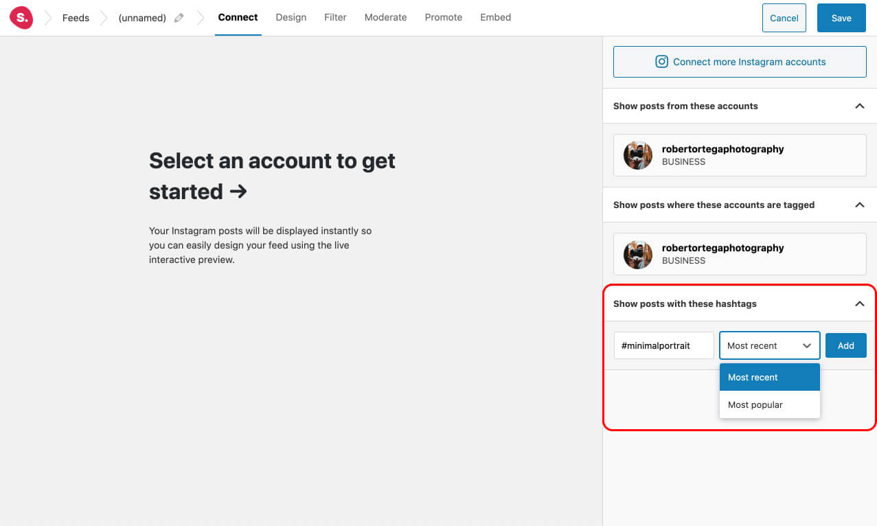Select robertortegaphotography account under posts from accounts
Screen dimensions: 877x526
tap(740, 155)
